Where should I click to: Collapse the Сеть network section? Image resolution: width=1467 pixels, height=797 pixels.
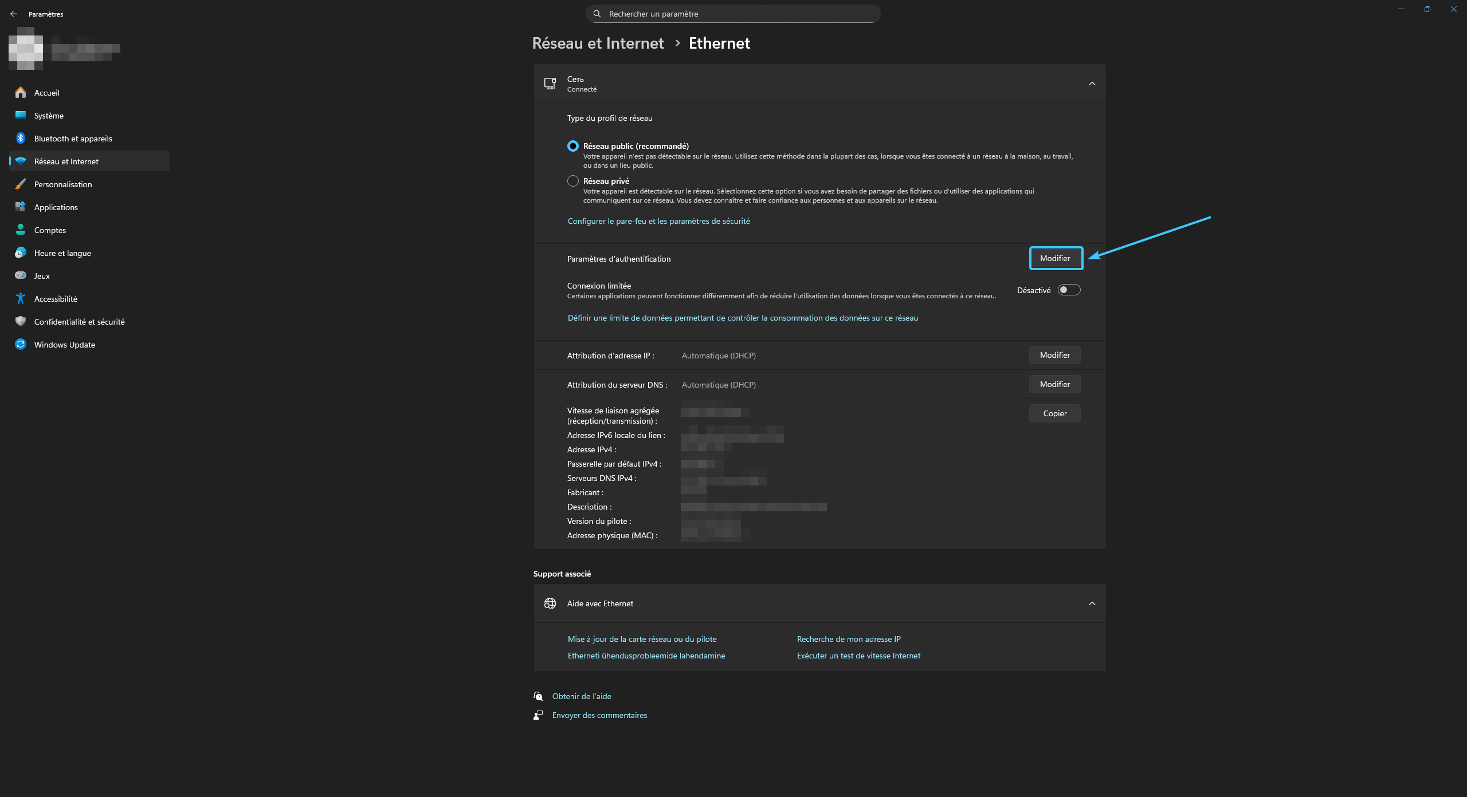(1092, 84)
